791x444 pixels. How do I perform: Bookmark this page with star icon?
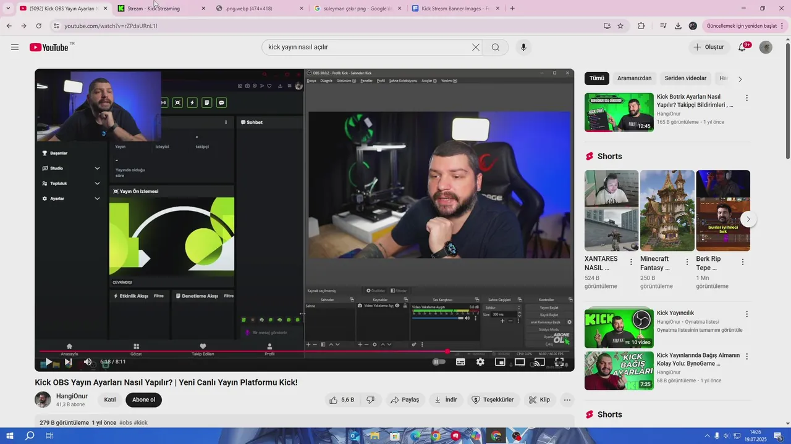pos(620,26)
